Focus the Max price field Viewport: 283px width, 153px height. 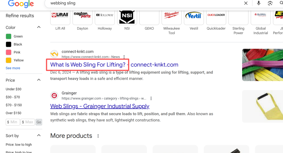click(x=28, y=122)
